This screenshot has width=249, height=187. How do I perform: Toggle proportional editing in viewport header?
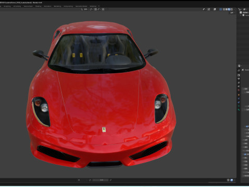(x=103, y=9)
